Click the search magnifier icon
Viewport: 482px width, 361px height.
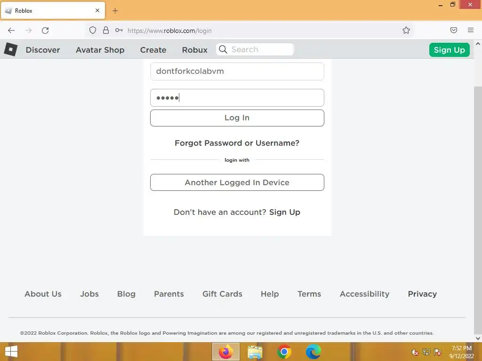pyautogui.click(x=223, y=49)
